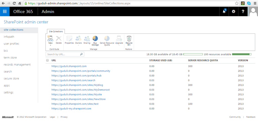Click Buy Storage in the ribbon

click(x=95, y=40)
